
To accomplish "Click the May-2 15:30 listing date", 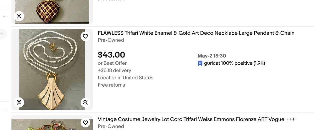I will [212, 56].
